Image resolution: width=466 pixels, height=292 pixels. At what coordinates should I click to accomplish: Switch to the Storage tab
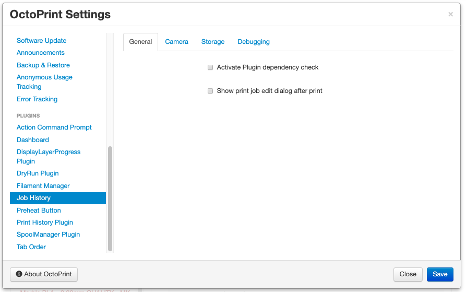point(213,42)
